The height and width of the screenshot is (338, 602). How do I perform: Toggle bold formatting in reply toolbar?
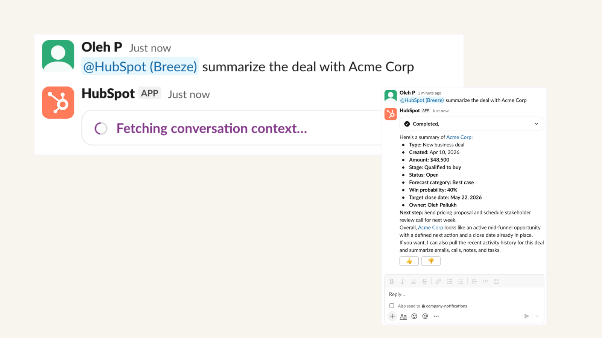[392, 281]
